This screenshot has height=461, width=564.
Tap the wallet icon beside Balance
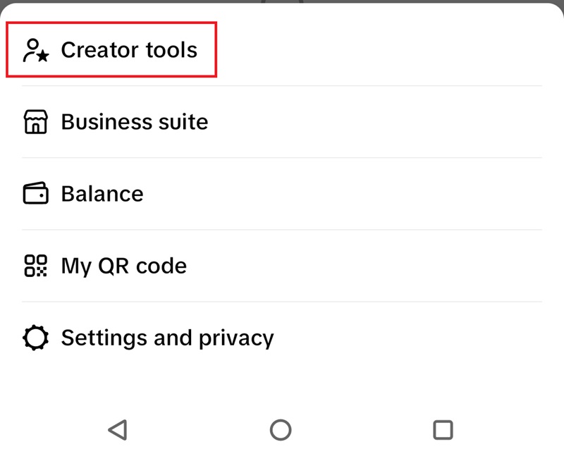(36, 194)
